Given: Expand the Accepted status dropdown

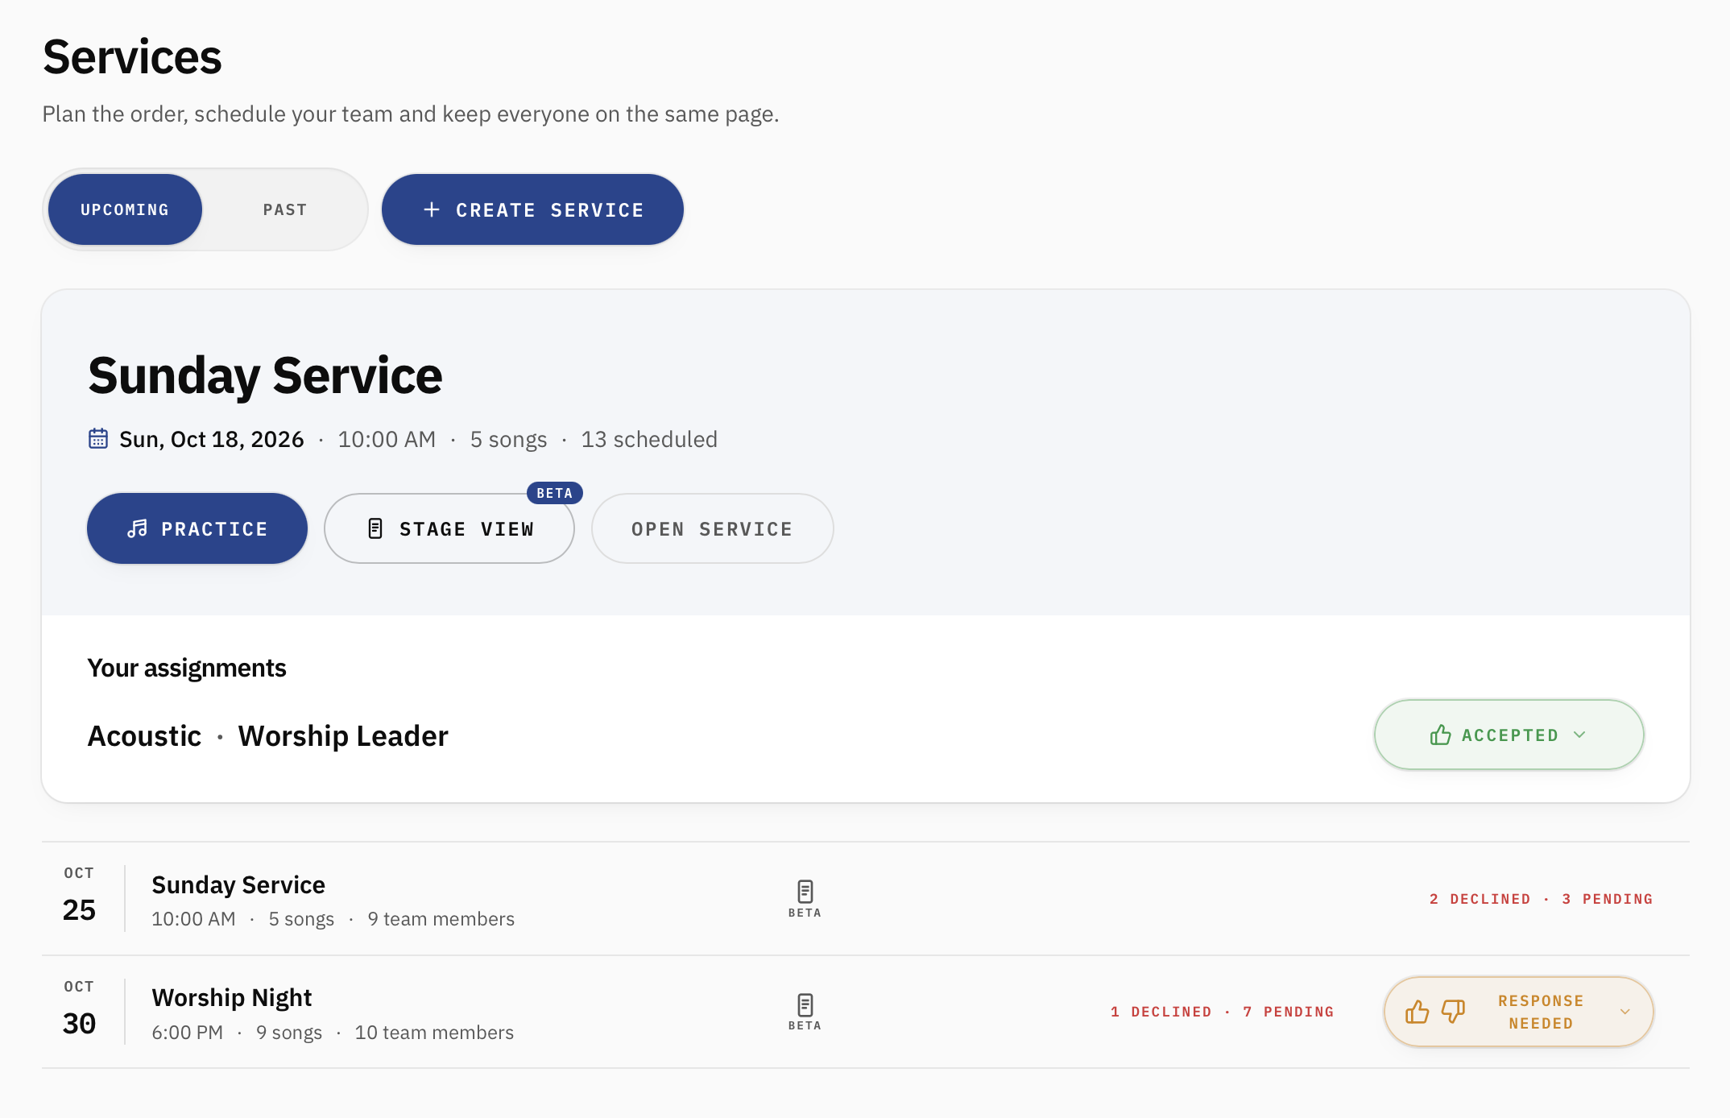Looking at the screenshot, I should pyautogui.click(x=1509, y=735).
